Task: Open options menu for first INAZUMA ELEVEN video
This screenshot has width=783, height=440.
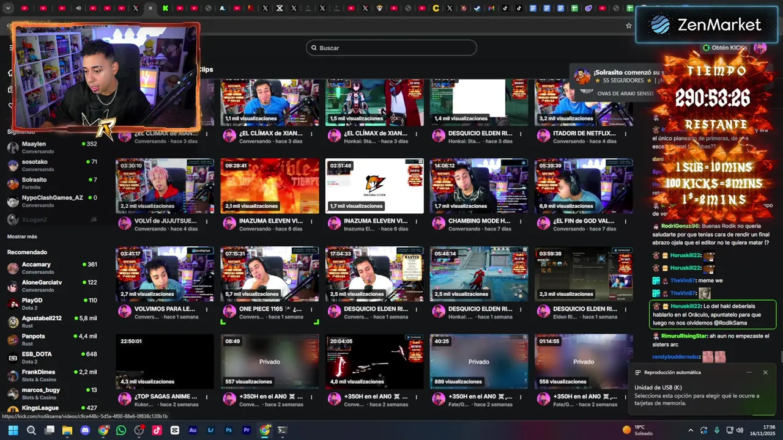Action: pos(311,221)
